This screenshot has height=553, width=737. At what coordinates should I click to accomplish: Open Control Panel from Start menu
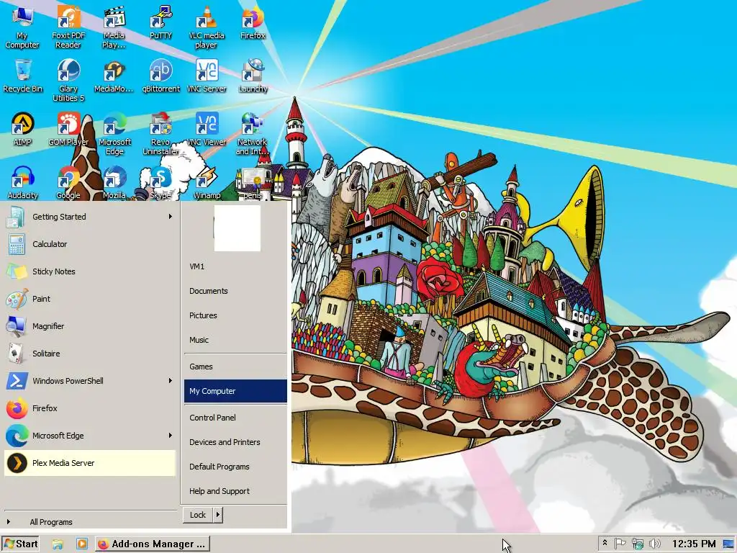(x=235, y=418)
